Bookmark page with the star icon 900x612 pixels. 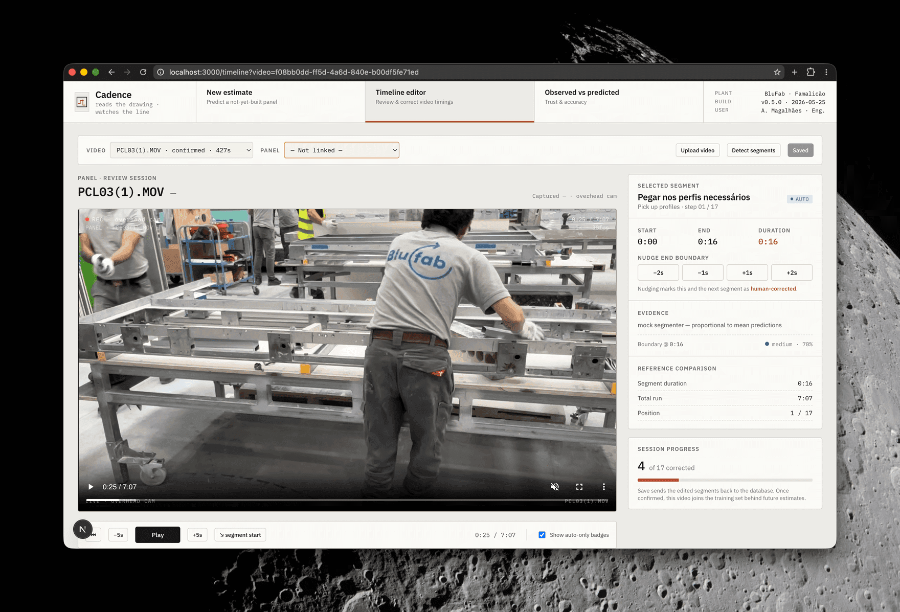777,72
